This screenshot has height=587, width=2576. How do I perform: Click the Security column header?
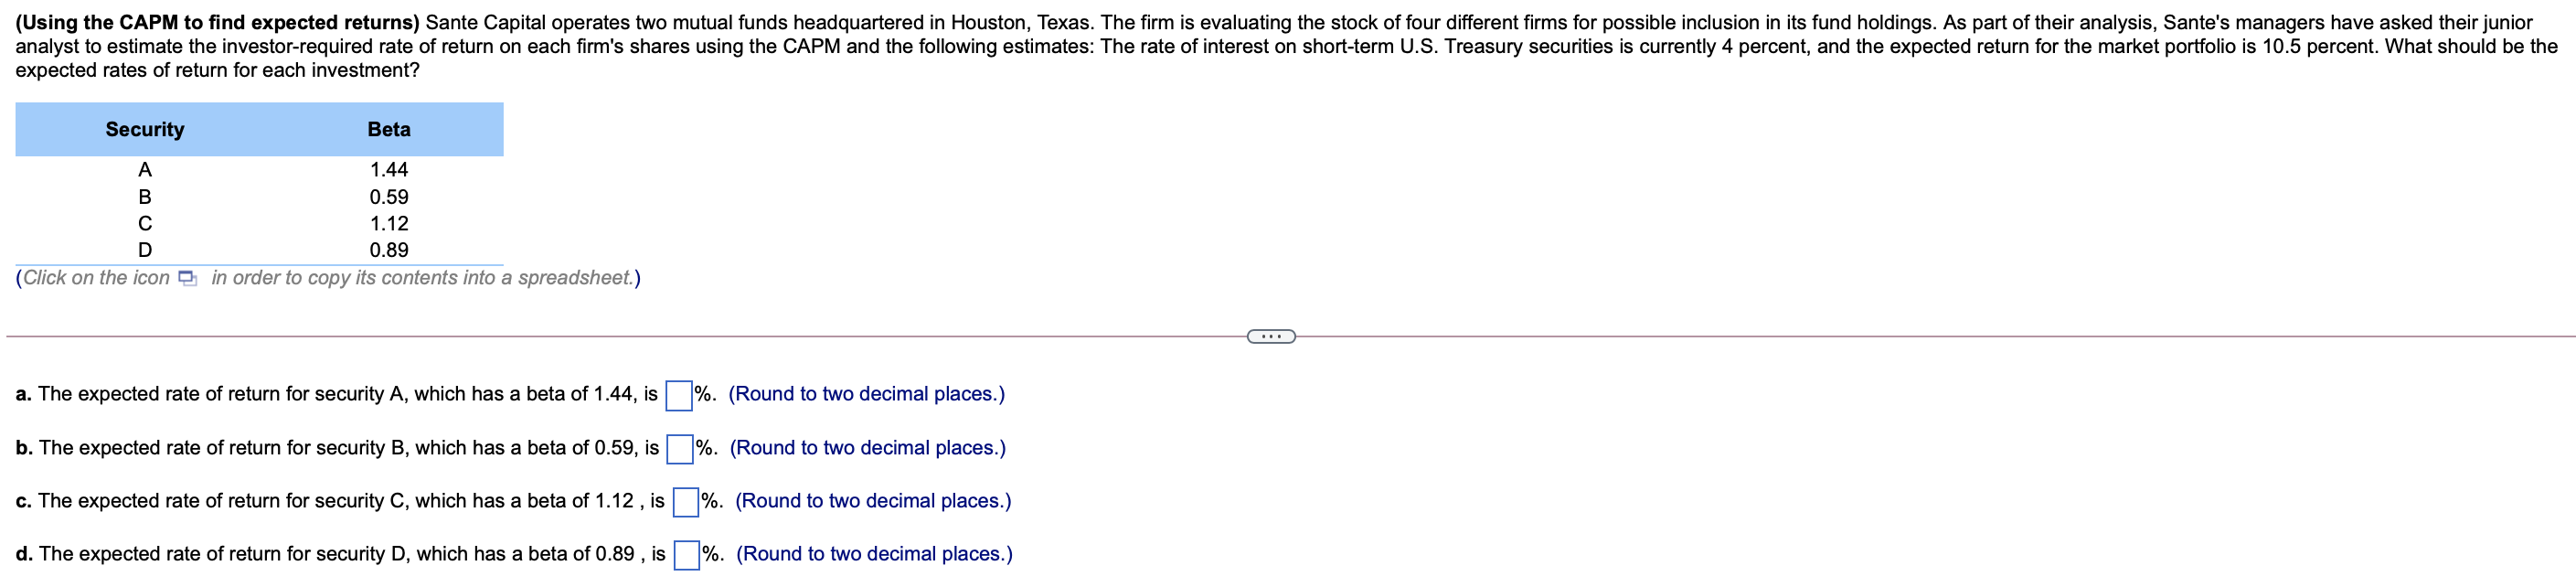click(144, 128)
